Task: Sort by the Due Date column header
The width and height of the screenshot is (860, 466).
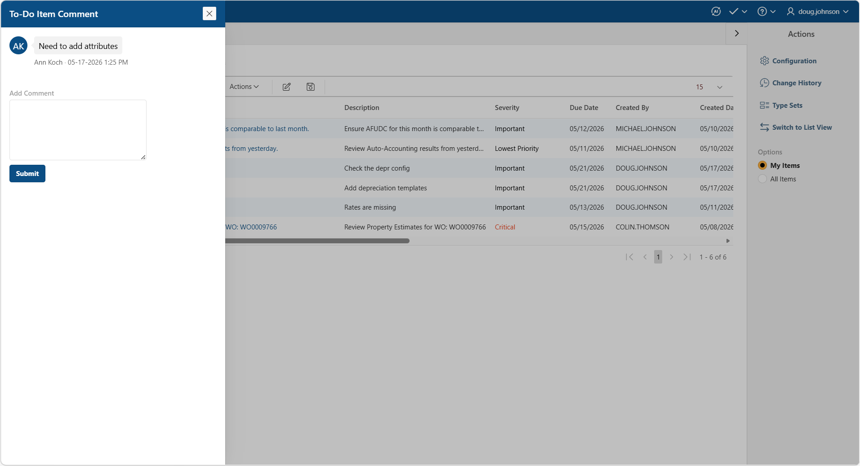Action: [584, 108]
